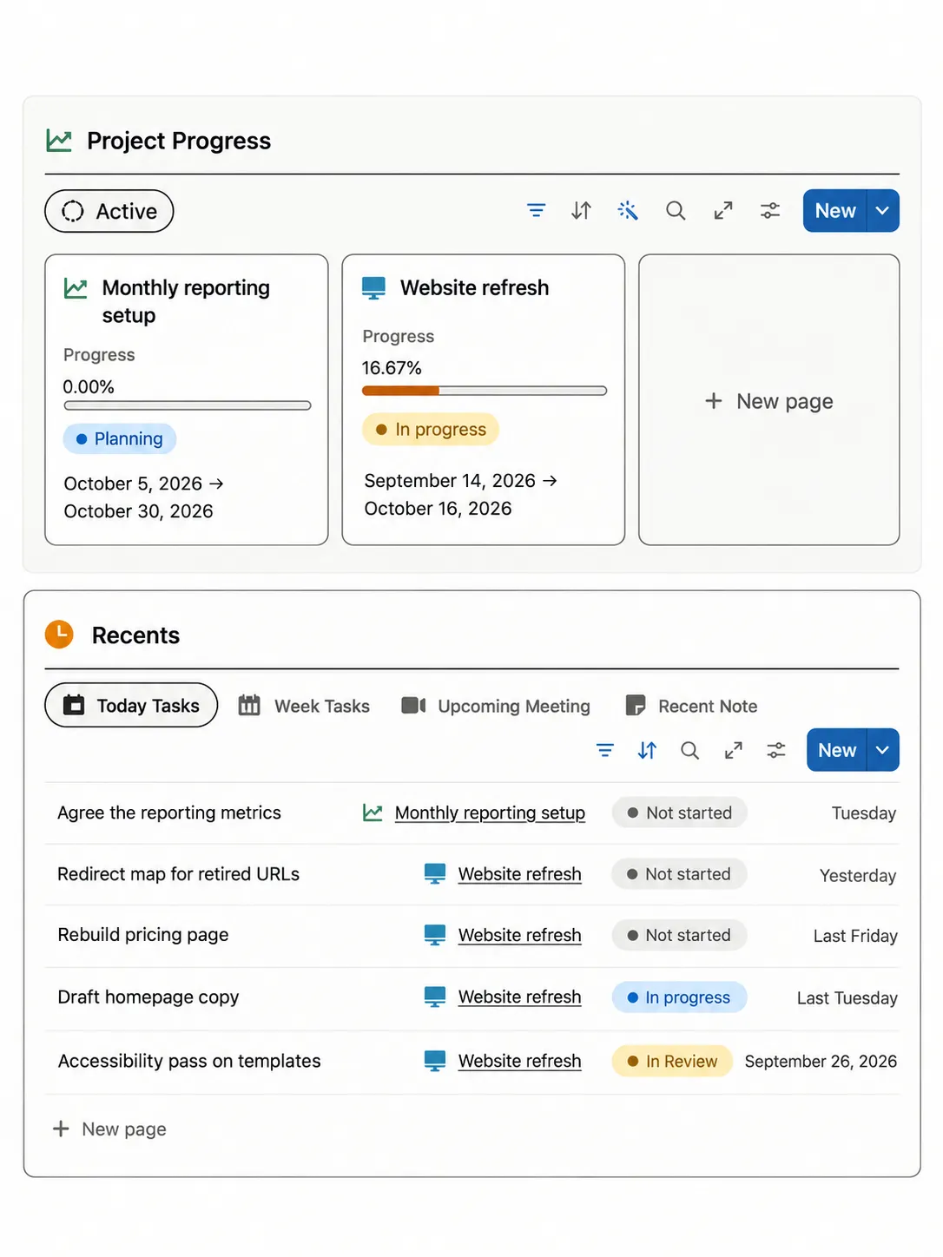Click the Planning status tag
The height and width of the screenshot is (1257, 943).
point(120,438)
